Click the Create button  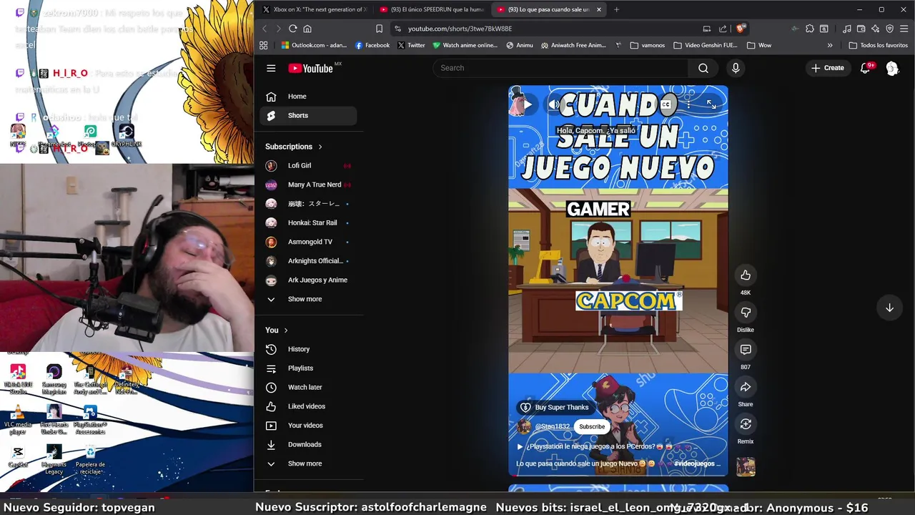click(827, 68)
